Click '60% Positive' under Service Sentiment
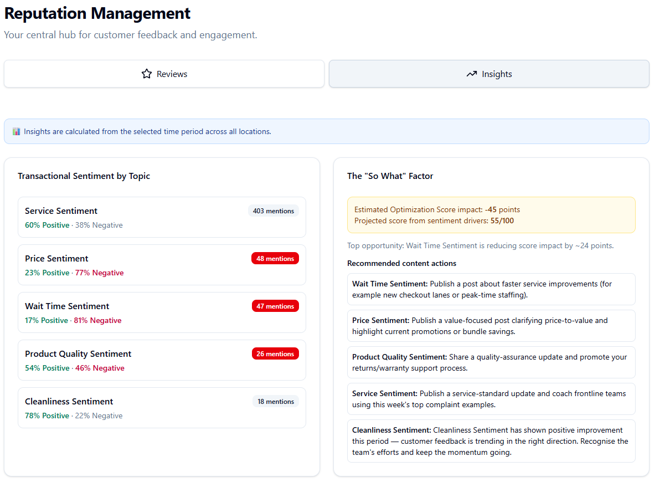The height and width of the screenshot is (482, 660). click(47, 225)
